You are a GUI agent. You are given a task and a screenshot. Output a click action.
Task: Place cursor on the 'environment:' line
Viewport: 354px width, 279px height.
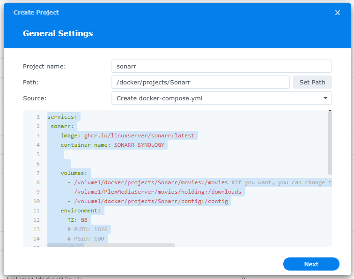pos(80,211)
